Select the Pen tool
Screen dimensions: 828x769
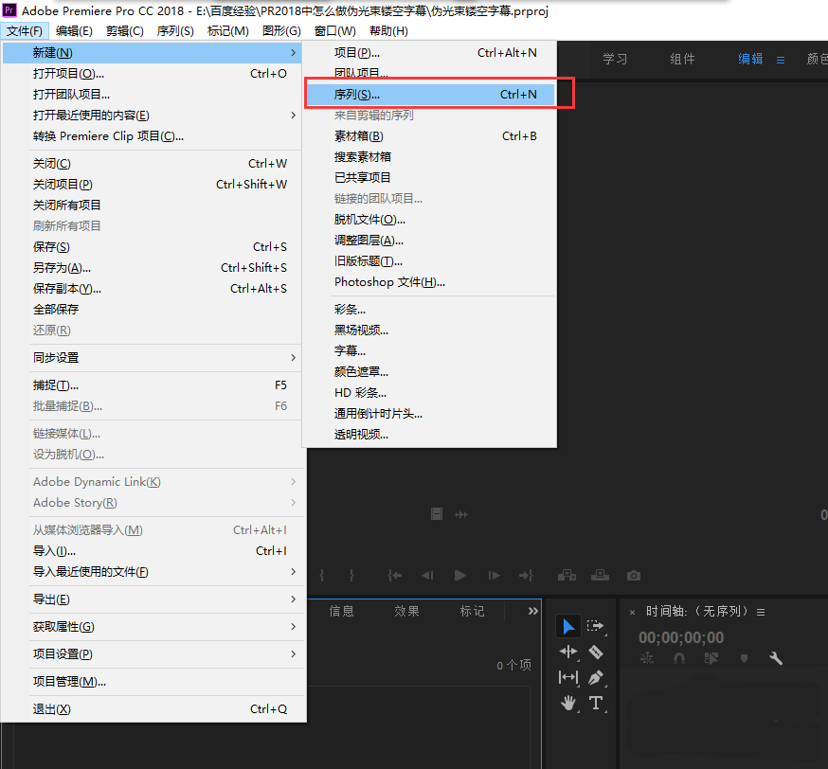[596, 677]
